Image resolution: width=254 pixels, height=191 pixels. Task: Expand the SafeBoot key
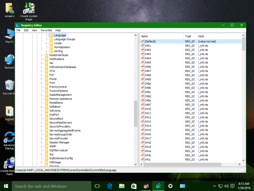point(41,107)
